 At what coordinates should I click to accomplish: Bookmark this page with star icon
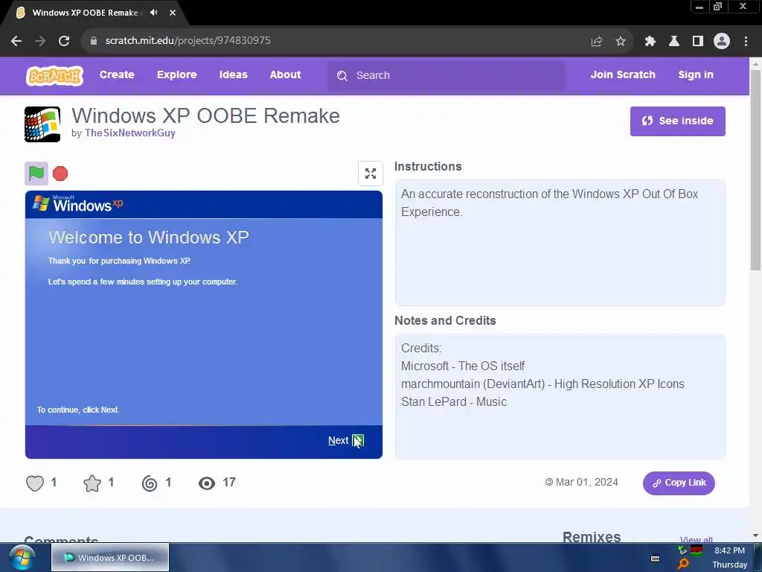click(621, 42)
